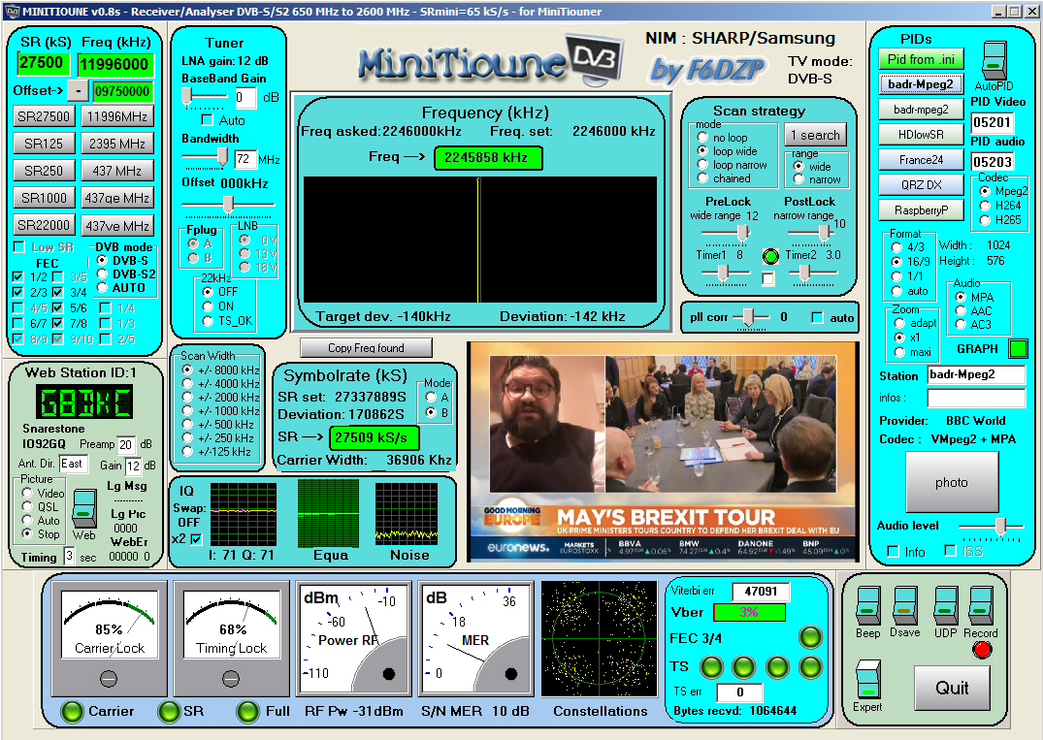Viewport: 1043px width, 740px height.
Task: Adjust the Timer1 slider
Action: pos(725,273)
